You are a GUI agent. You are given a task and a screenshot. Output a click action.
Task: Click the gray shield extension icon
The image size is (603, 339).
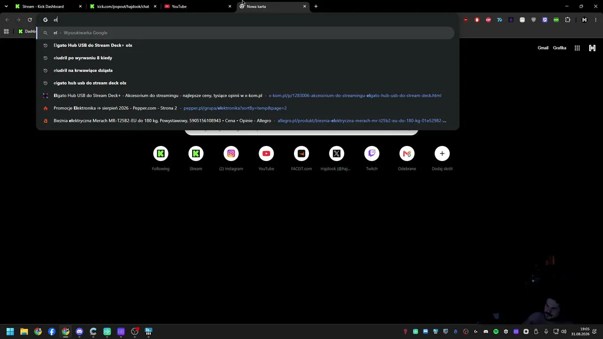534,20
